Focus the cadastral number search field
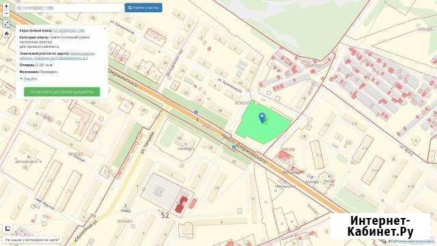This screenshot has height=246, width=437. (x=70, y=8)
